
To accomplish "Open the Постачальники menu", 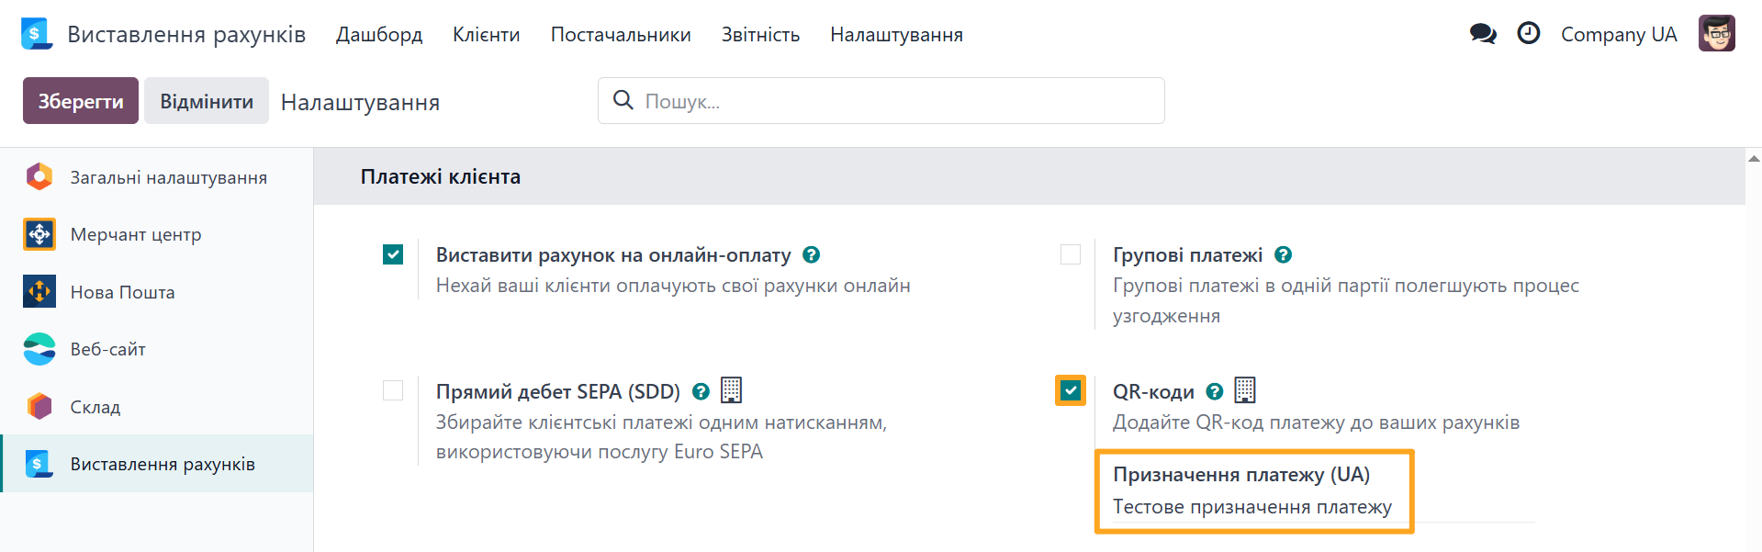I will [x=621, y=34].
